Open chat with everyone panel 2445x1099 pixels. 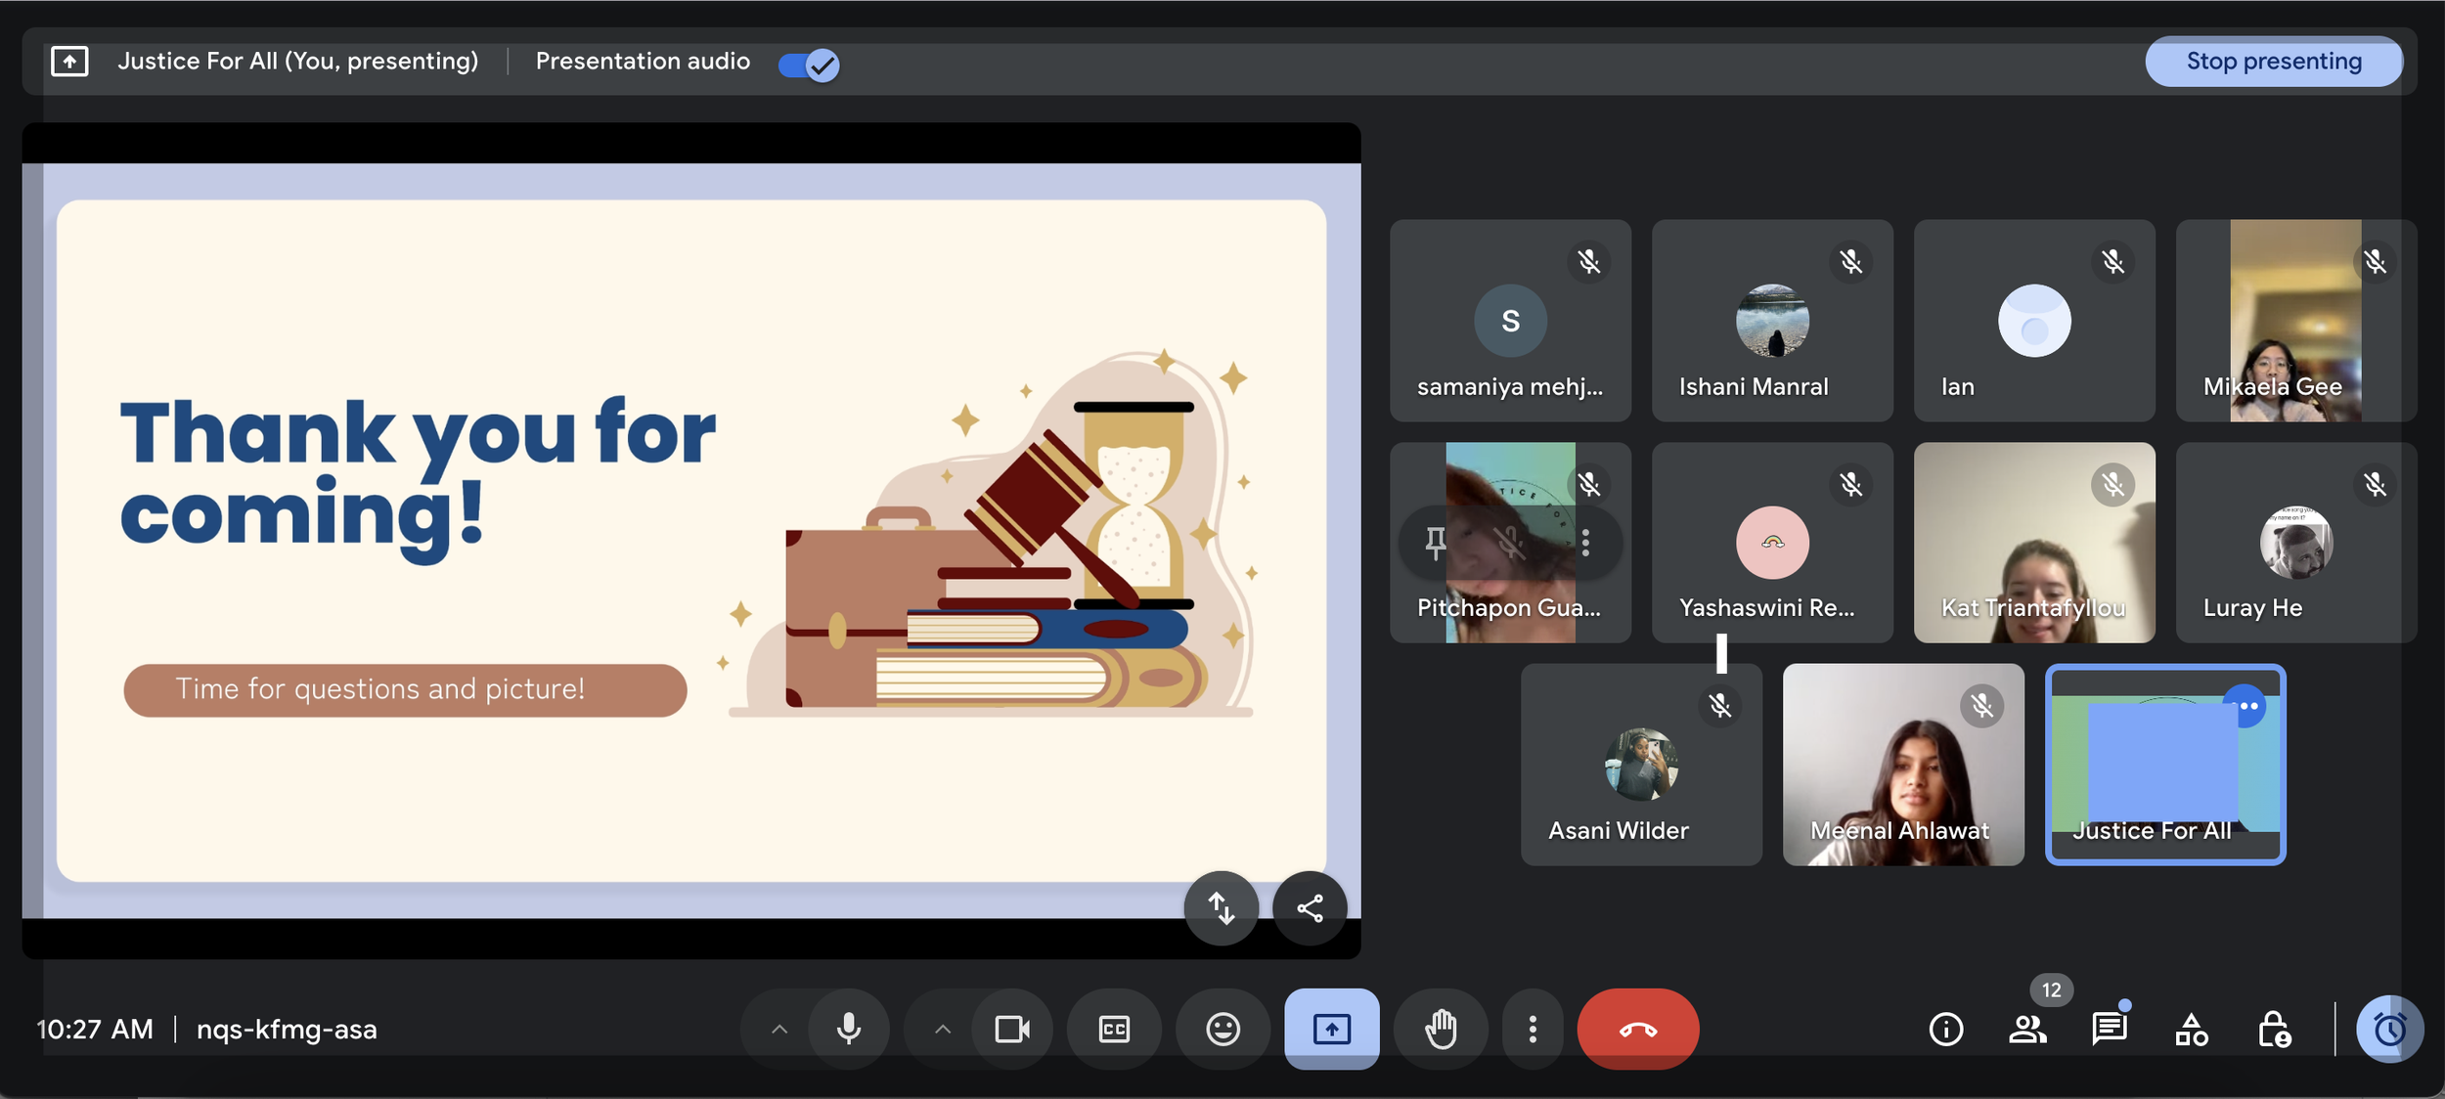coord(2109,1029)
